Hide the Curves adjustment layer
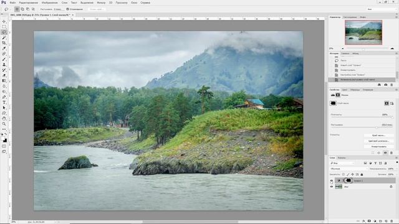This screenshot has height=224, width=399. pos(332,180)
